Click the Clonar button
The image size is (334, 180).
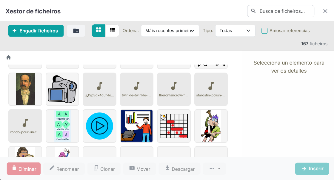coord(104,169)
